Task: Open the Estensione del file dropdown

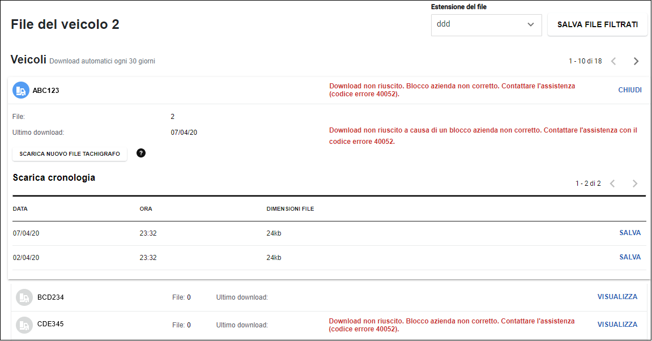Action: click(486, 25)
